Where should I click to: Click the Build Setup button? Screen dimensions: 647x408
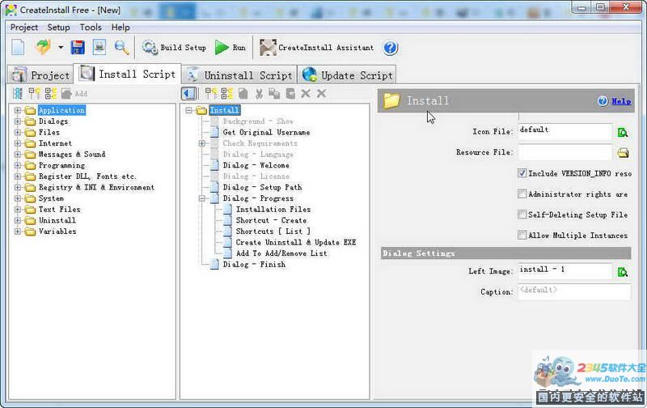pyautogui.click(x=174, y=48)
